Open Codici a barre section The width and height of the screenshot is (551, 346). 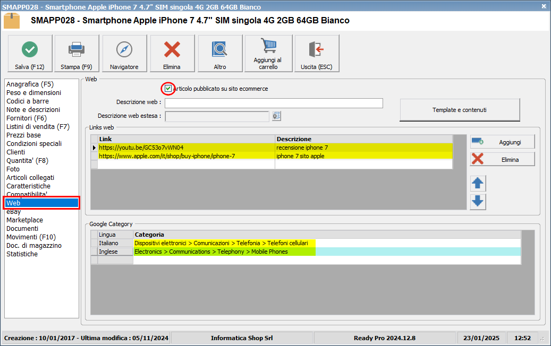point(28,101)
